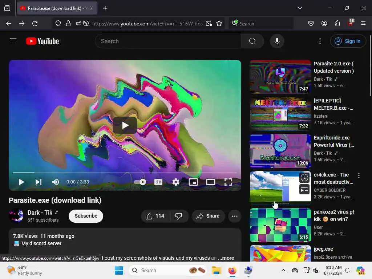Open the Dark - Tik channel name
The height and width of the screenshot is (279, 372).
coord(40,213)
